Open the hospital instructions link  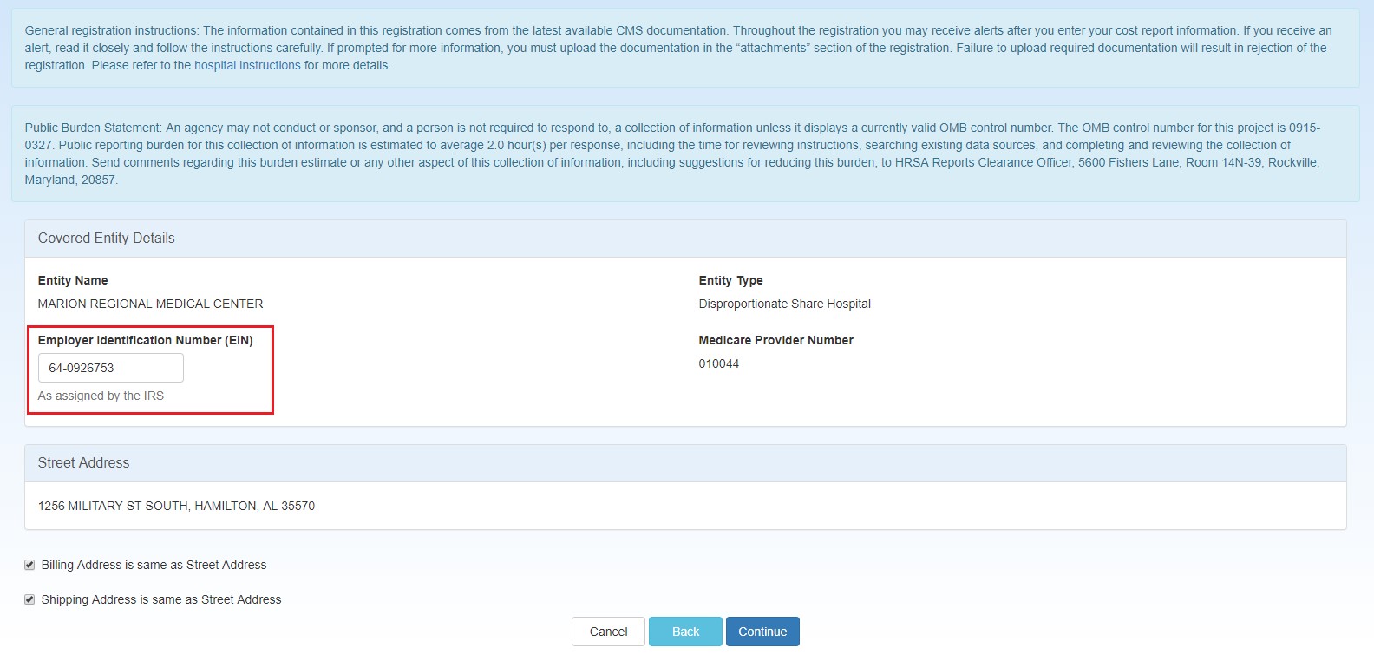coord(247,65)
